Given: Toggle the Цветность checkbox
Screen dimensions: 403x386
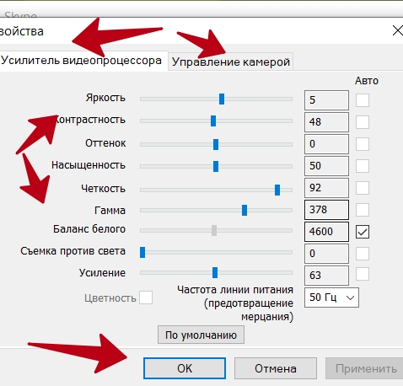Looking at the screenshot, I should click(x=146, y=298).
